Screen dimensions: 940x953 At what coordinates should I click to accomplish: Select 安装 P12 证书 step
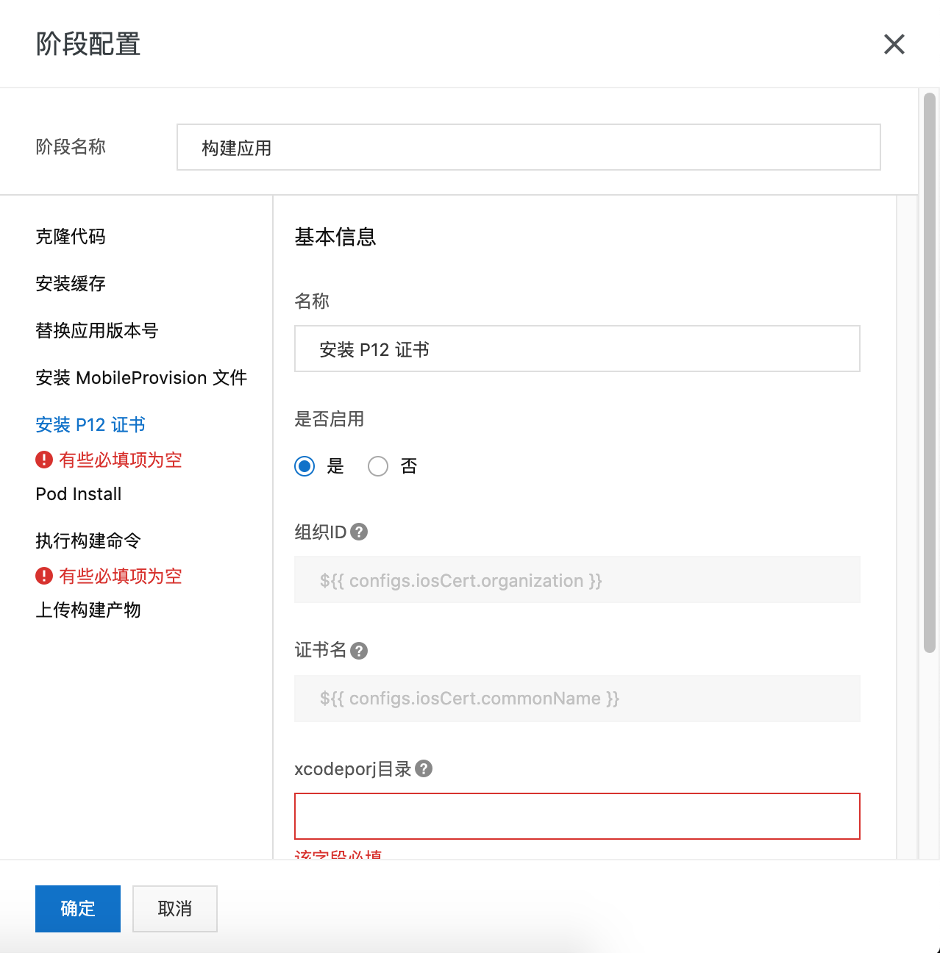[x=90, y=425]
